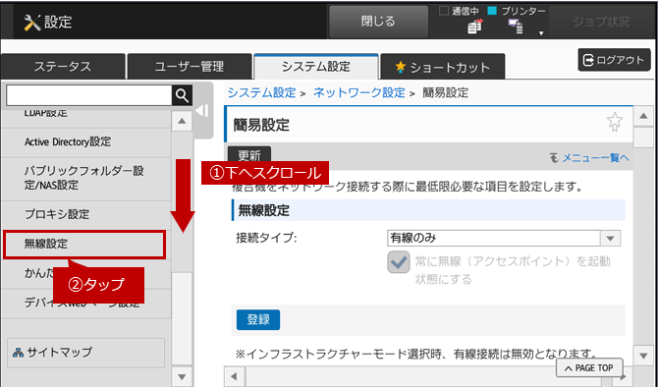The width and height of the screenshot is (658, 389).
Task: Click the small dropdown arrow beside the printer icon
Action: point(541,33)
